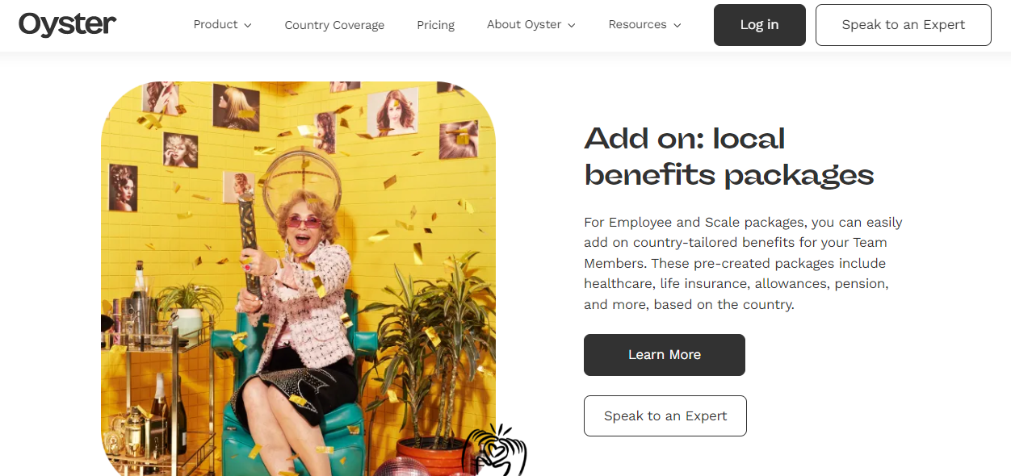Click the Learn More button

[x=665, y=355]
